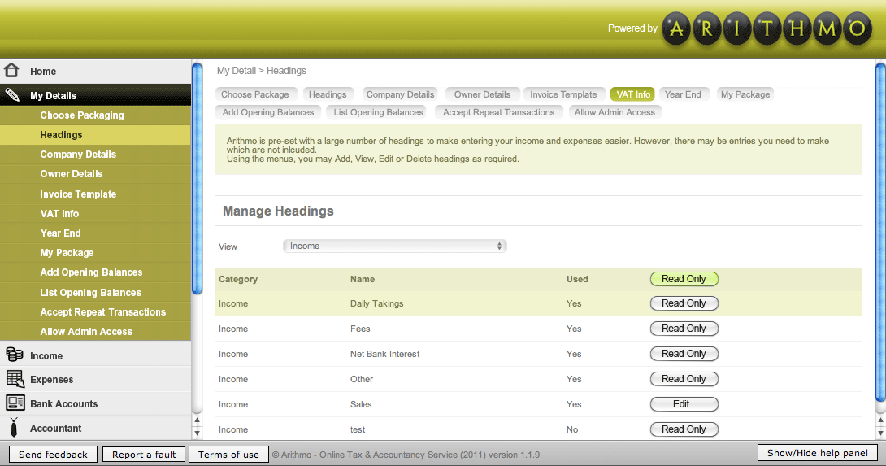Click the Report a fault button
Viewport: 886px width, 466px height.
coord(144,454)
